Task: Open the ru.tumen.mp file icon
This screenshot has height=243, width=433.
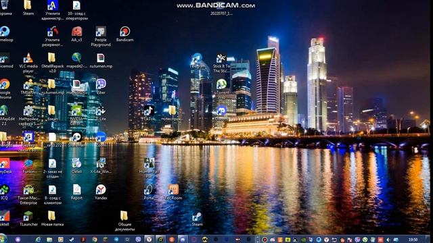Action: tap(101, 61)
